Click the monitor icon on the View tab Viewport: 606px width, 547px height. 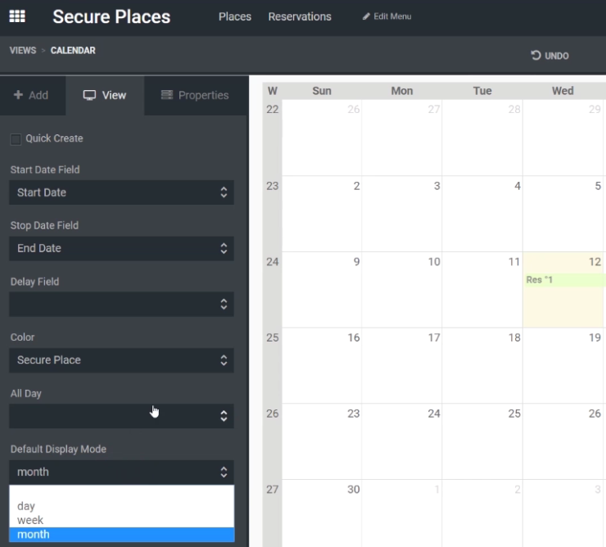tap(89, 95)
